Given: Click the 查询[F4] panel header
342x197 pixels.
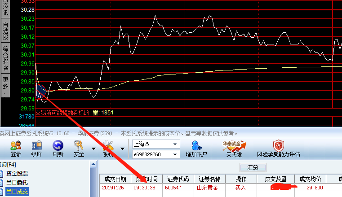Looking at the screenshot, I should click(8, 165).
